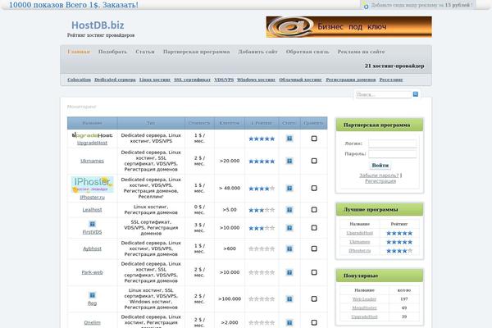492x328 pixels.
Task: Filter by 'Dedicated сервера' category link
Action: (115, 80)
